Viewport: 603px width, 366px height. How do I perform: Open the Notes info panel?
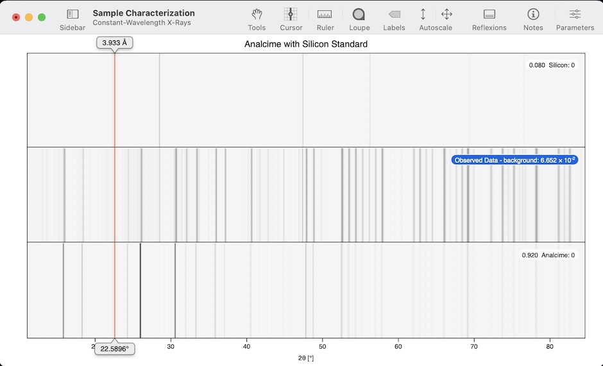pos(532,14)
